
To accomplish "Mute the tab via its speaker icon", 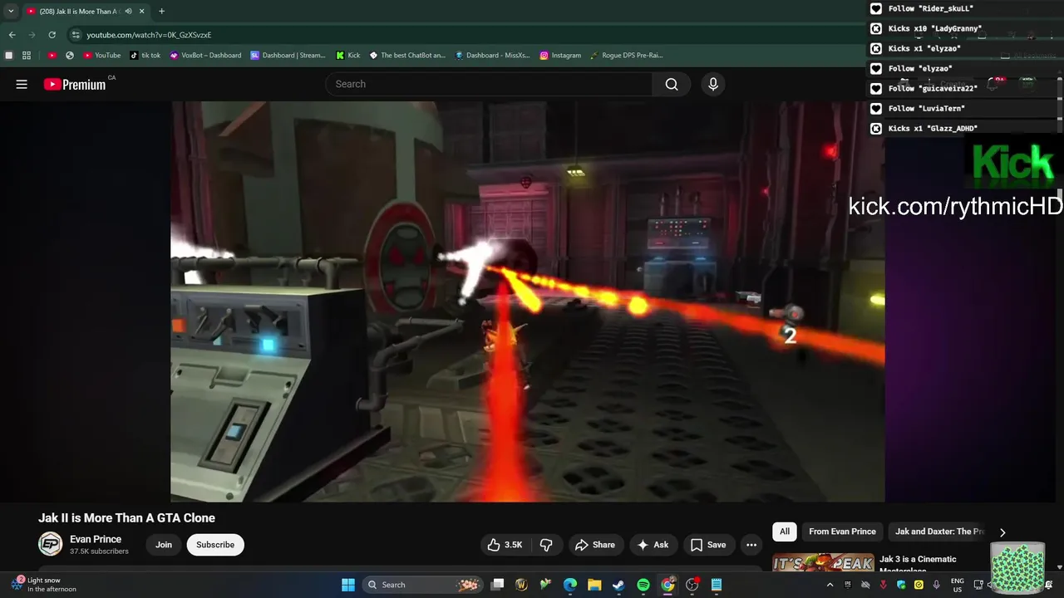I will [x=128, y=12].
